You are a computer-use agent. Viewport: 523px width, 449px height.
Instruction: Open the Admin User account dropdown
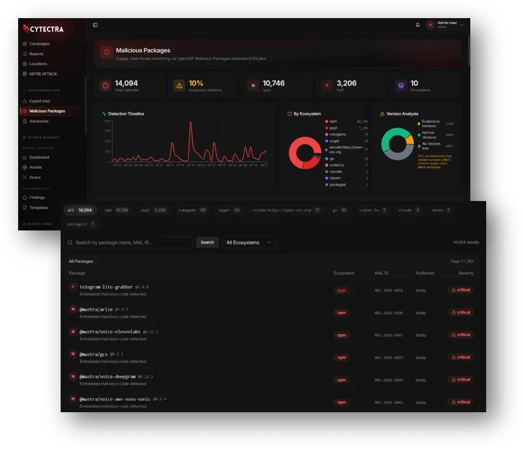tap(445, 25)
